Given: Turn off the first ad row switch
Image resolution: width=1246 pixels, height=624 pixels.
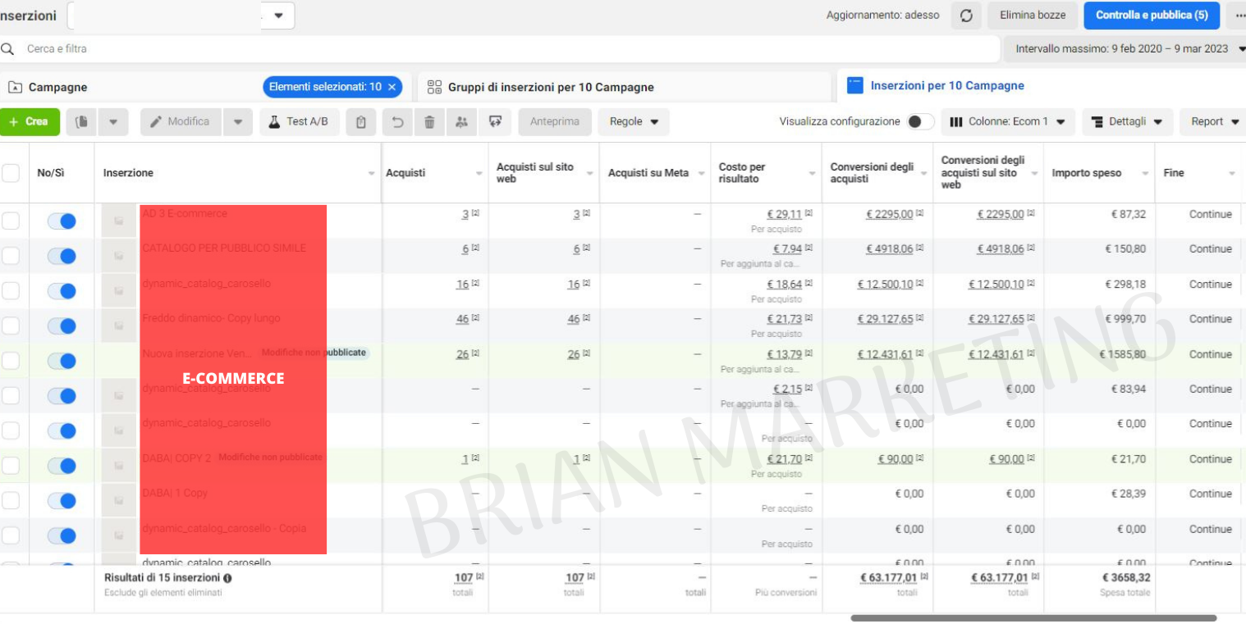Looking at the screenshot, I should pos(62,221).
